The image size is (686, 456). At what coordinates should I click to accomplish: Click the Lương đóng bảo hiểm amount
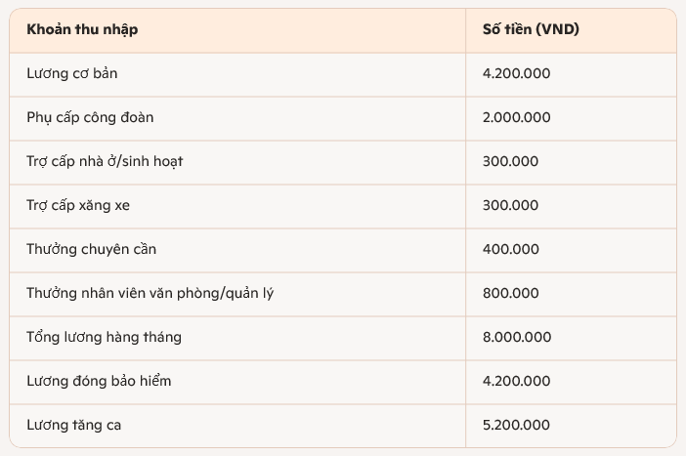coord(516,381)
